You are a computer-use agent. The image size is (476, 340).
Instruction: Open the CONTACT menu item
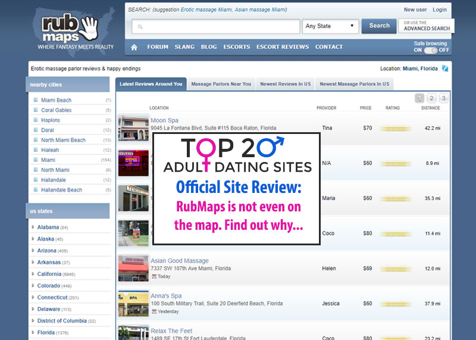click(x=329, y=47)
